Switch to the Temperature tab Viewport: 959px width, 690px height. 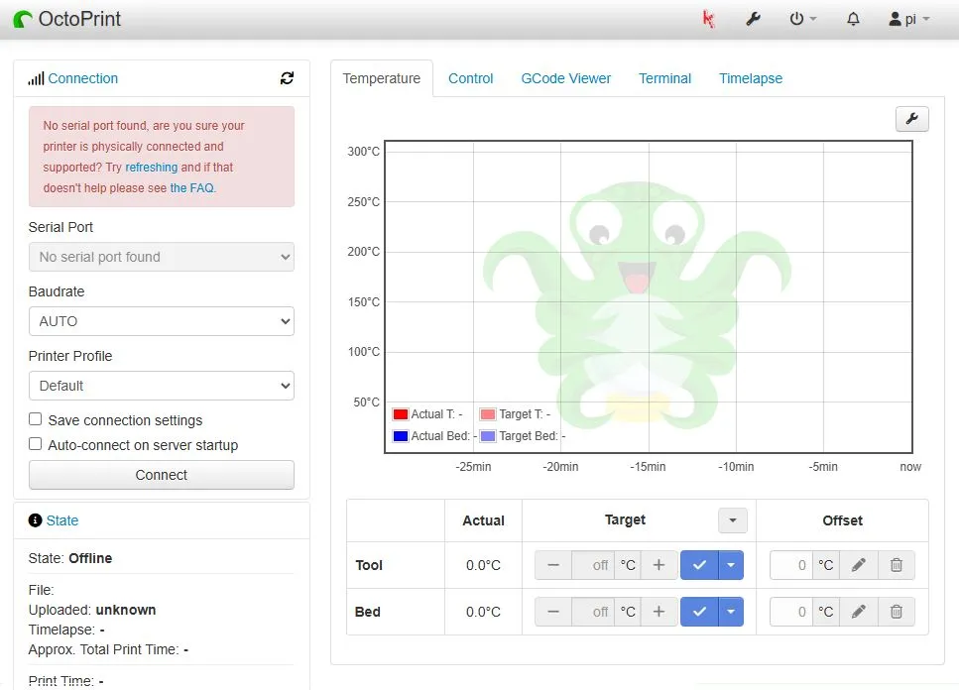[x=382, y=78]
